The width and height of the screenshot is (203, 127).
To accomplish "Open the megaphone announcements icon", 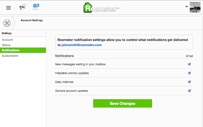I will [x=23, y=7].
